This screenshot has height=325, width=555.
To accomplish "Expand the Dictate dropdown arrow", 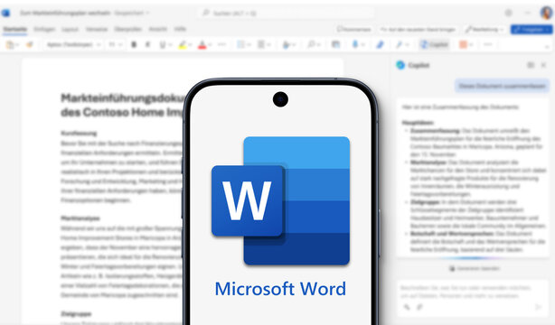I will 362,45.
